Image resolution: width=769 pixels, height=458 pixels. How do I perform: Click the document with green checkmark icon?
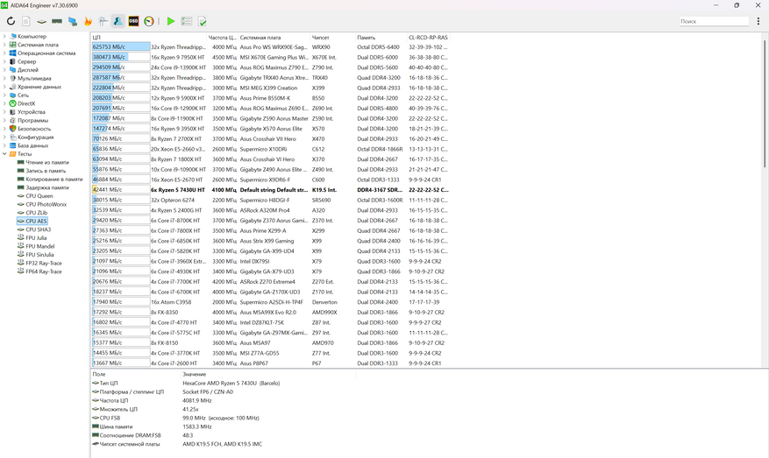point(202,21)
